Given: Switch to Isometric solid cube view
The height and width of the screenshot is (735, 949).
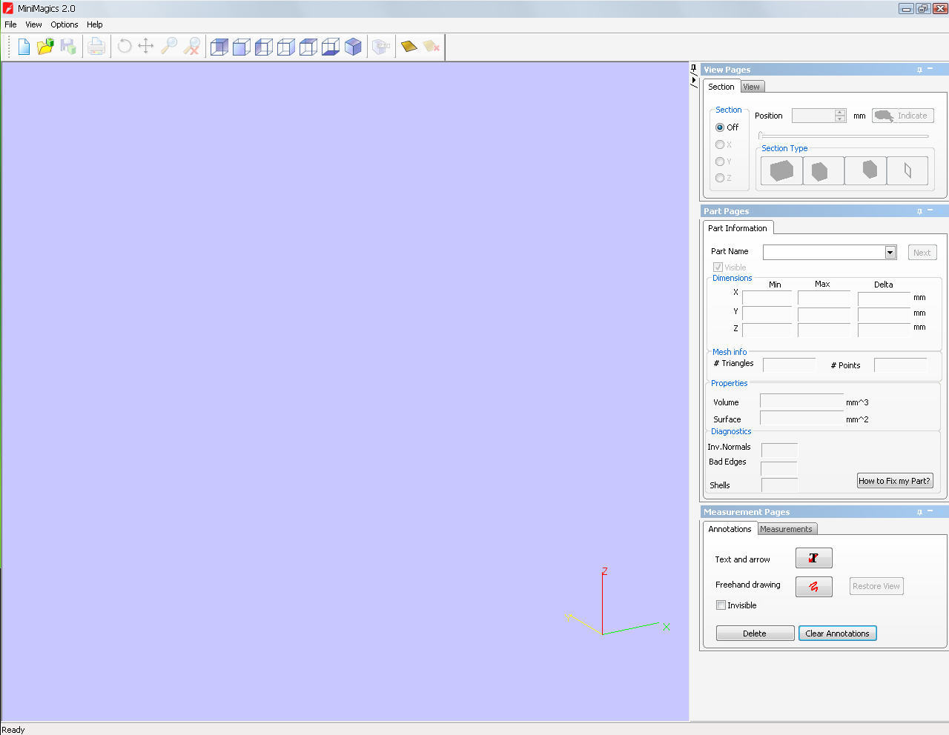Looking at the screenshot, I should (353, 47).
